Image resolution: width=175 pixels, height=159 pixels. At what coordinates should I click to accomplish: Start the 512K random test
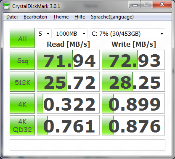[22, 82]
